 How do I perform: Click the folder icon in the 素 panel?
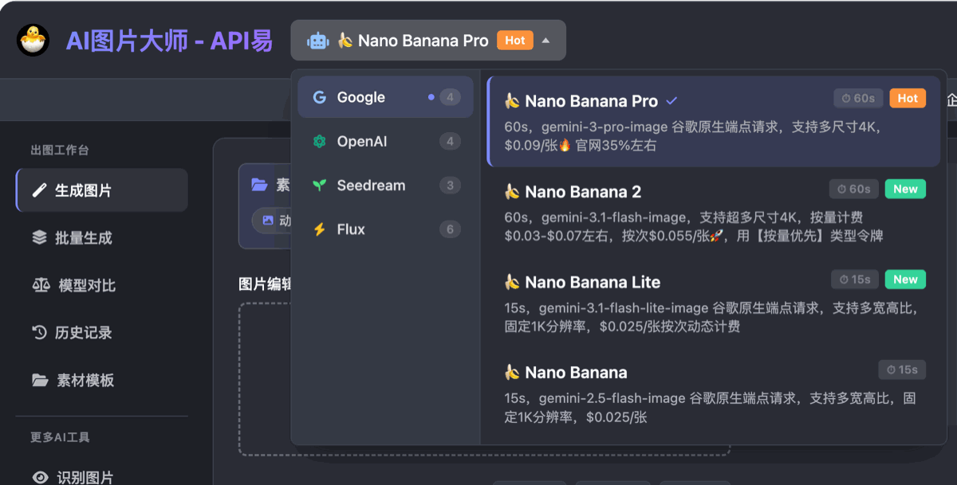pos(259,185)
